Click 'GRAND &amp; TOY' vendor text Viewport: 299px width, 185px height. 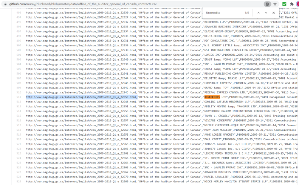coord(217,88)
